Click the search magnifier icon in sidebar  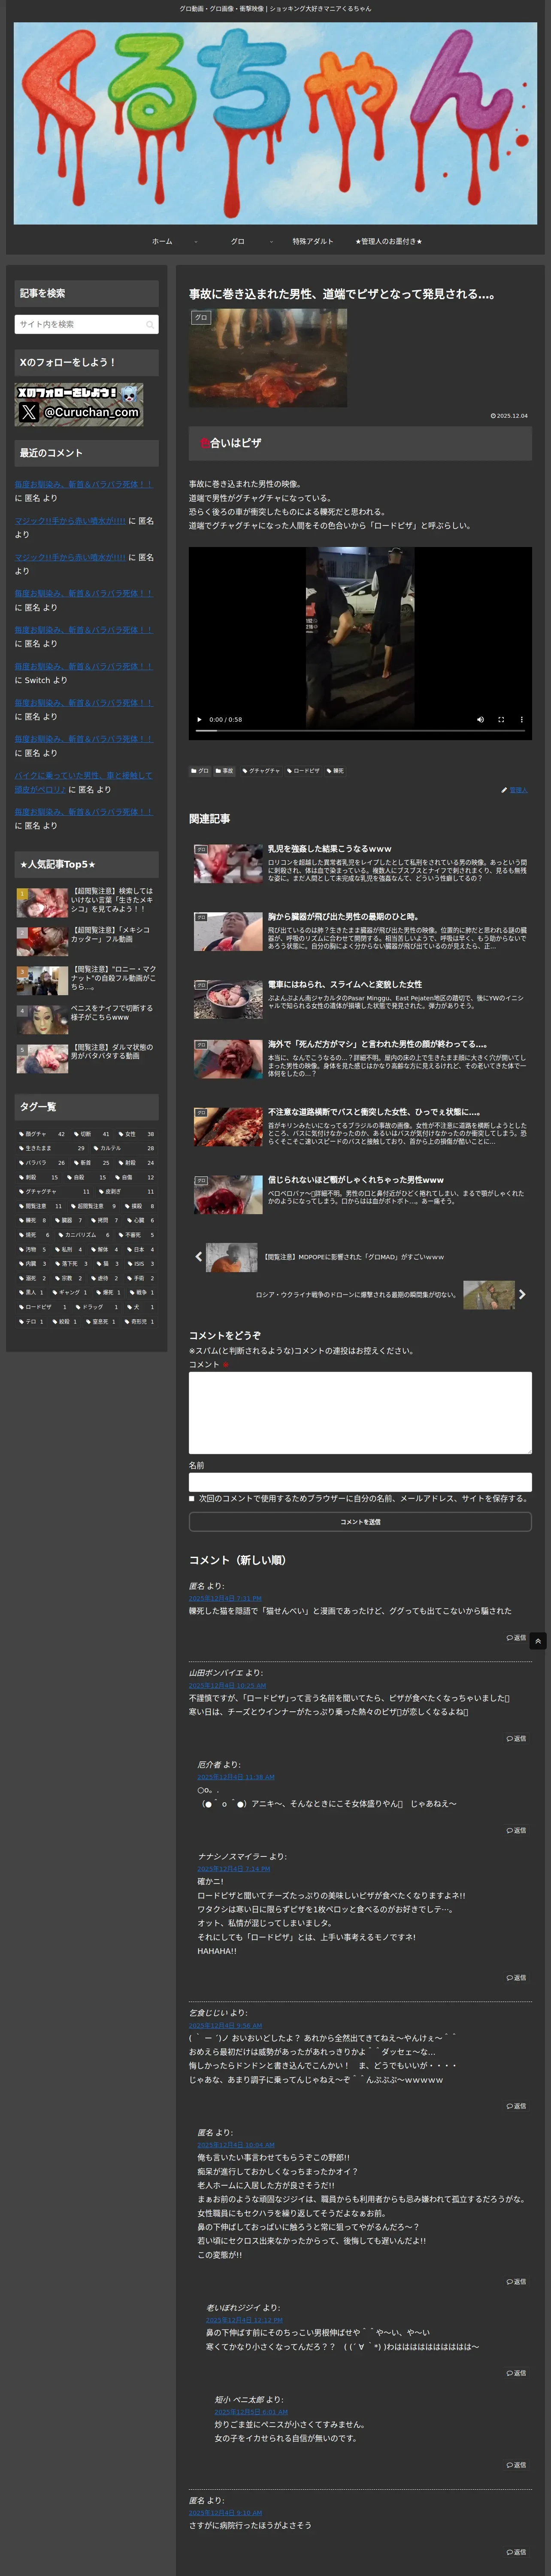(150, 325)
